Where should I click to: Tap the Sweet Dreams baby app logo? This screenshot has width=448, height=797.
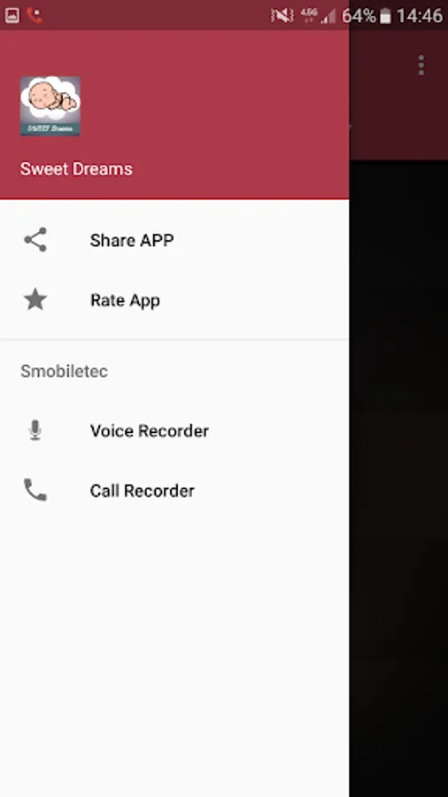click(x=50, y=105)
